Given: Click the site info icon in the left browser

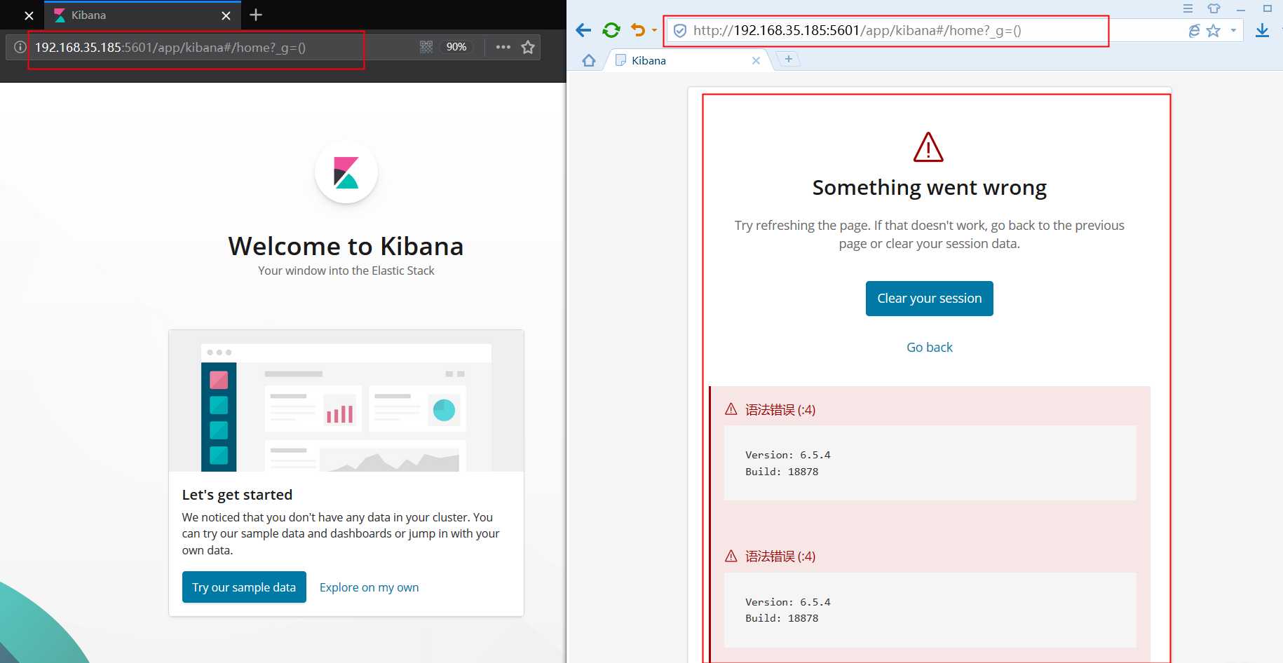Looking at the screenshot, I should [x=20, y=47].
